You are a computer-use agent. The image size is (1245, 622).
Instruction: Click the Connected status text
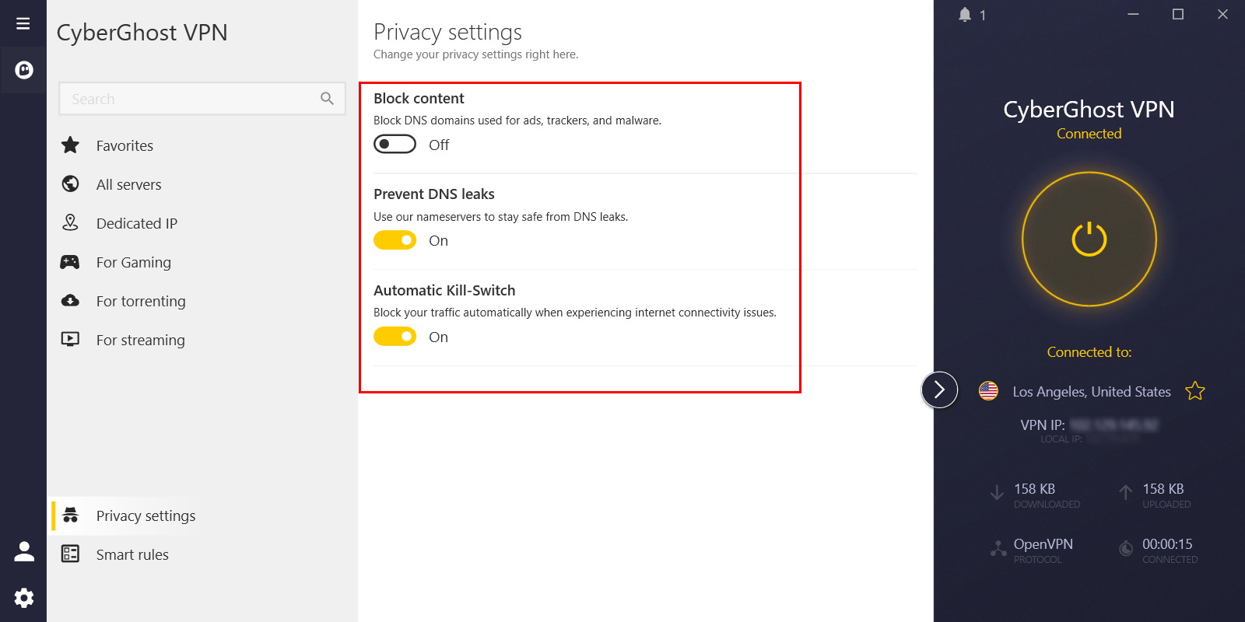click(1089, 134)
